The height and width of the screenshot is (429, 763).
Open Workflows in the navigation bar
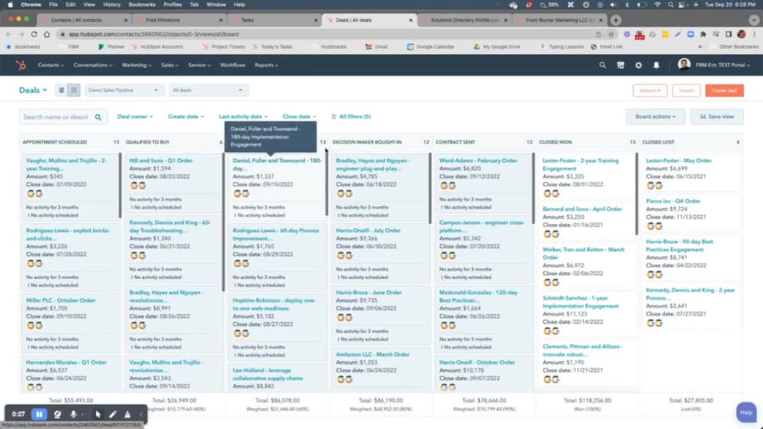233,65
